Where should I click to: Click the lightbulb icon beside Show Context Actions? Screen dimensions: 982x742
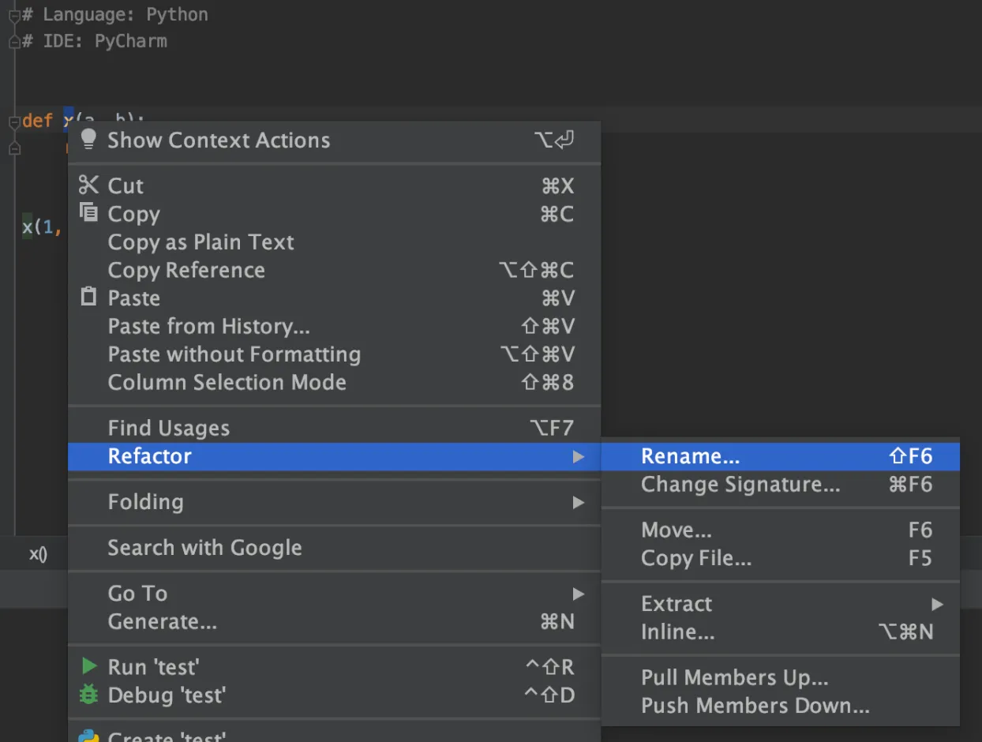88,140
